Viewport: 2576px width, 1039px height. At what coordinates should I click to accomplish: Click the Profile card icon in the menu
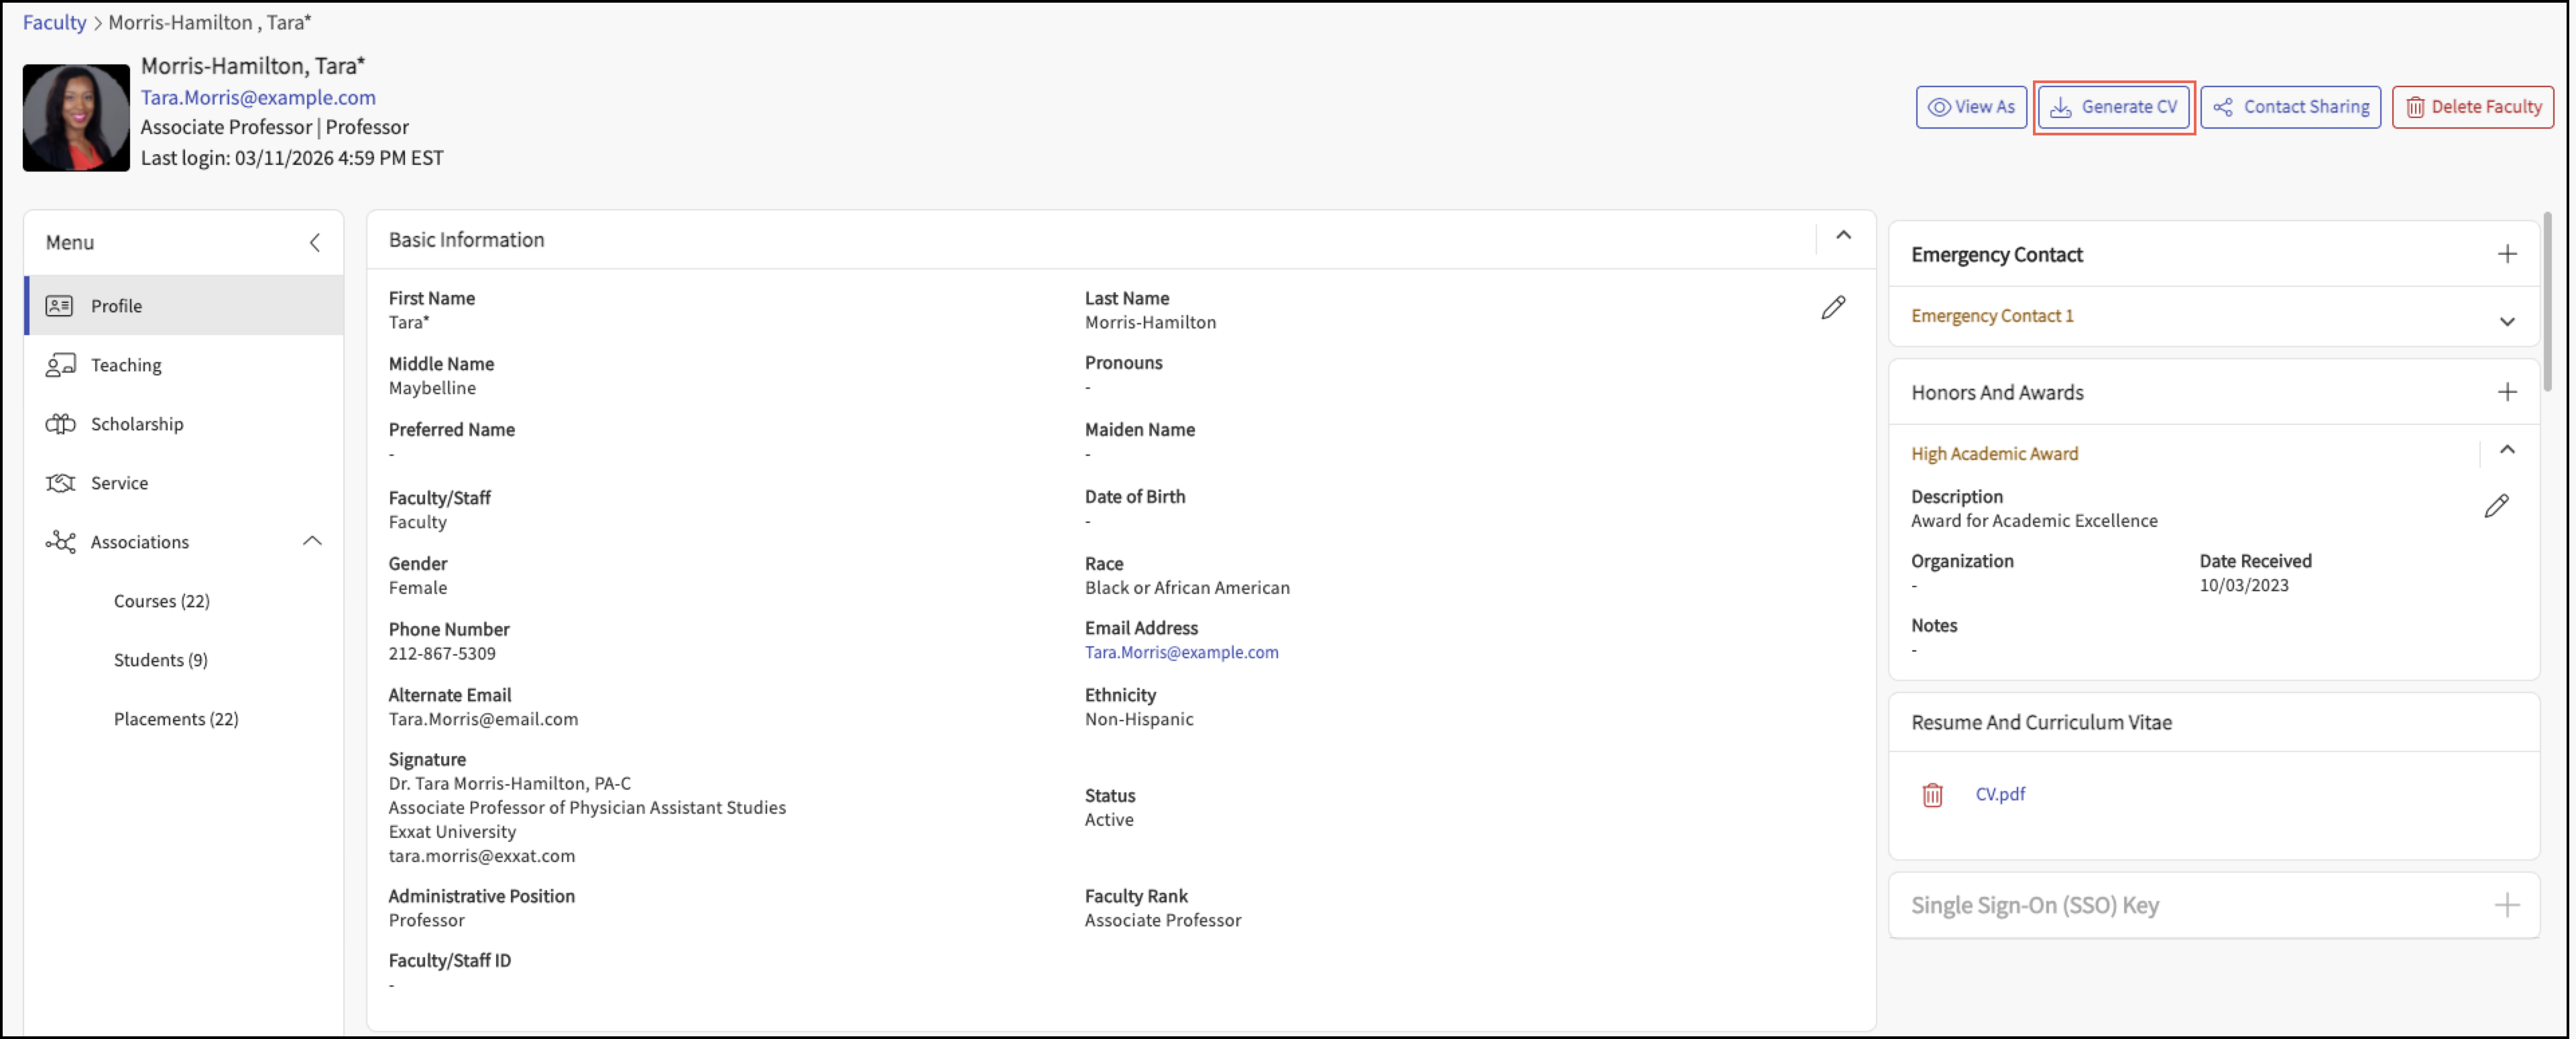(59, 306)
